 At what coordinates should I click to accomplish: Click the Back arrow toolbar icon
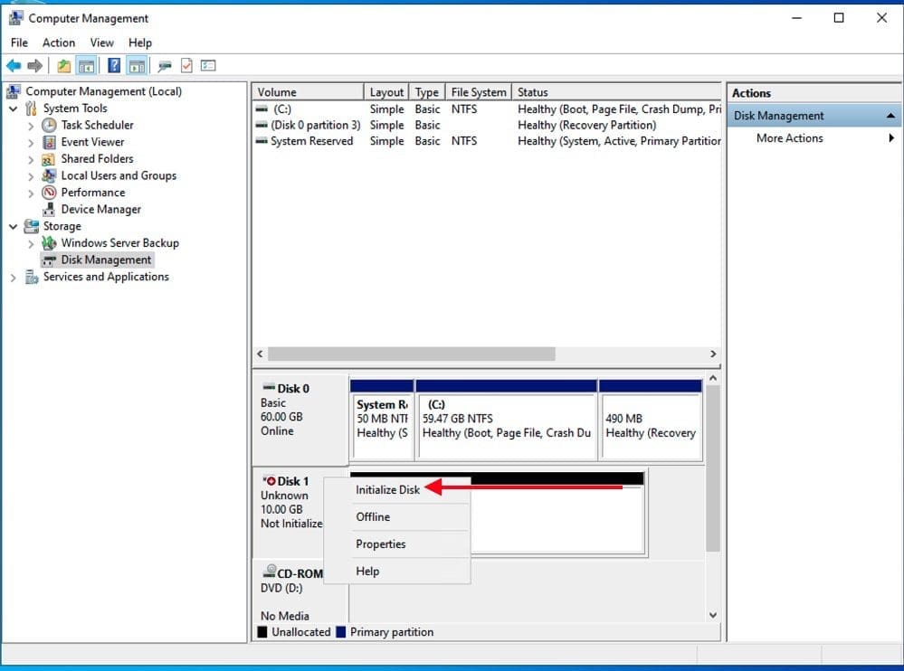tap(14, 66)
